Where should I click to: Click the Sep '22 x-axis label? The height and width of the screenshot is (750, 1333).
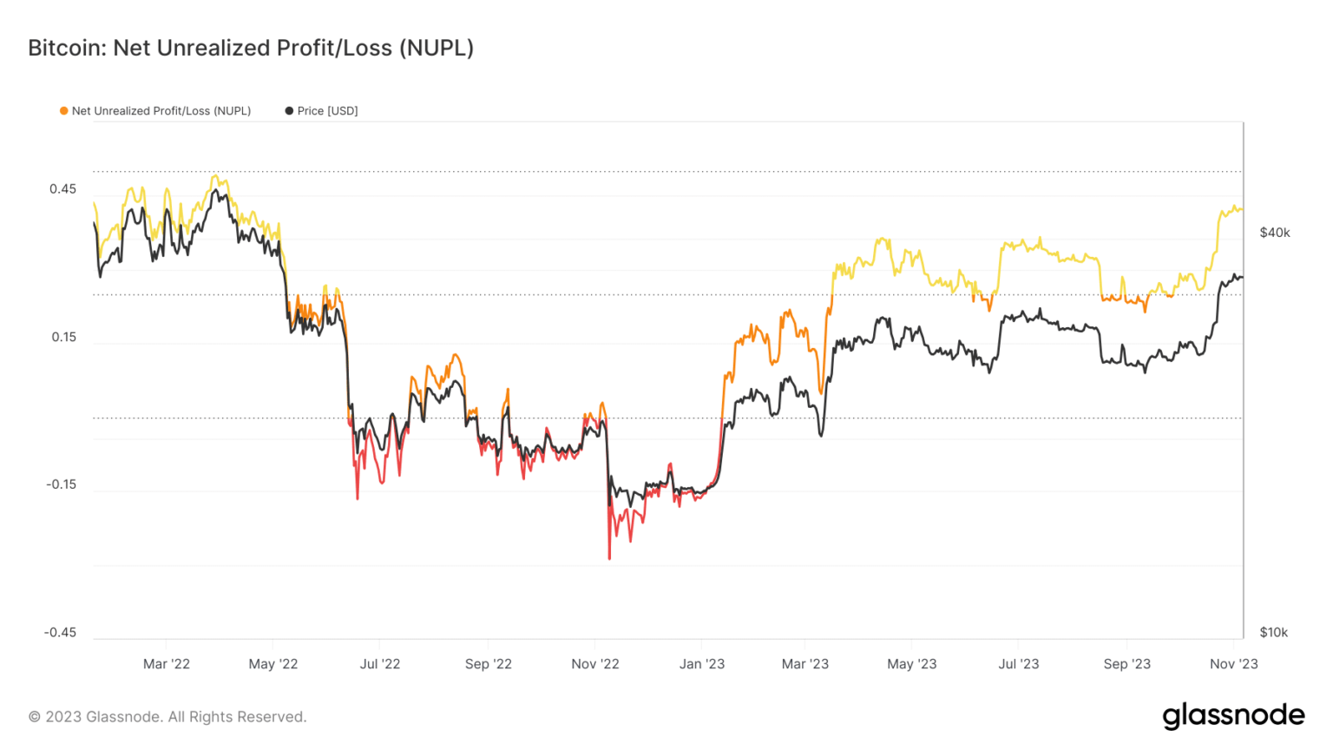[488, 664]
